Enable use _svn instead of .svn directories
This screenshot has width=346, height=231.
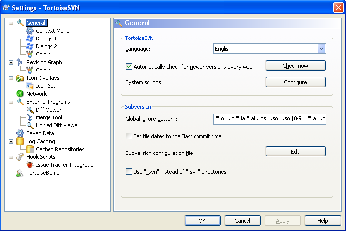(x=129, y=171)
